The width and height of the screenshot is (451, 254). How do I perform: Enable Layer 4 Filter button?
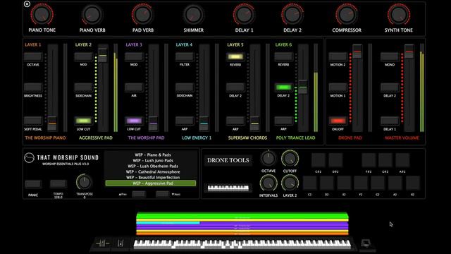click(185, 56)
